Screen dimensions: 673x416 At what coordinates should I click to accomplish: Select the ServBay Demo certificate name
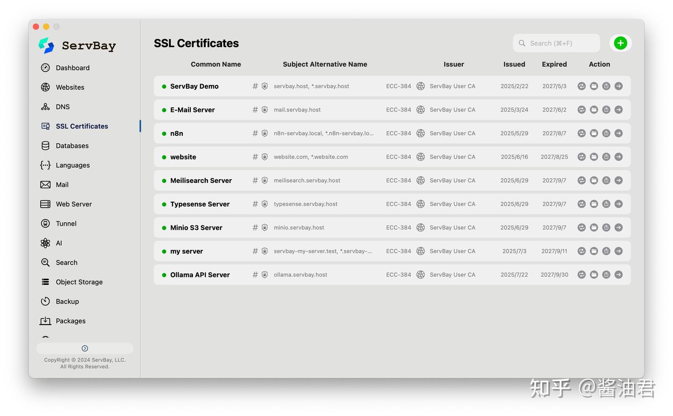click(194, 86)
